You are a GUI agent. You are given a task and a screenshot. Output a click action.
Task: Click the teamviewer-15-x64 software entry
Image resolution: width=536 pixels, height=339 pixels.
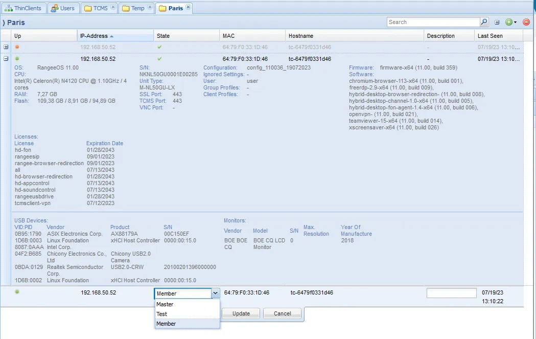click(x=396, y=121)
